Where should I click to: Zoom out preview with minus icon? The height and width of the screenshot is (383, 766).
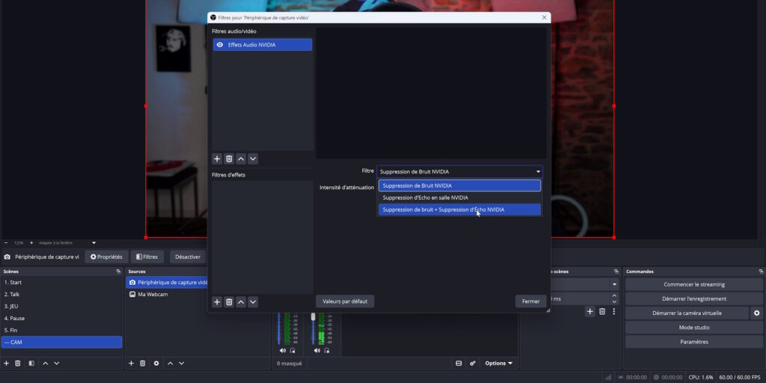pyautogui.click(x=6, y=243)
